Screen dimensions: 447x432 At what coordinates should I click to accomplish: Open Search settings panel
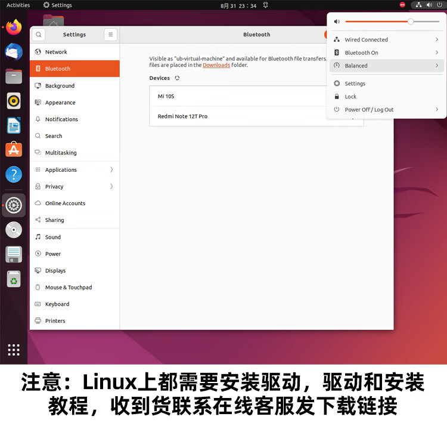click(x=74, y=136)
